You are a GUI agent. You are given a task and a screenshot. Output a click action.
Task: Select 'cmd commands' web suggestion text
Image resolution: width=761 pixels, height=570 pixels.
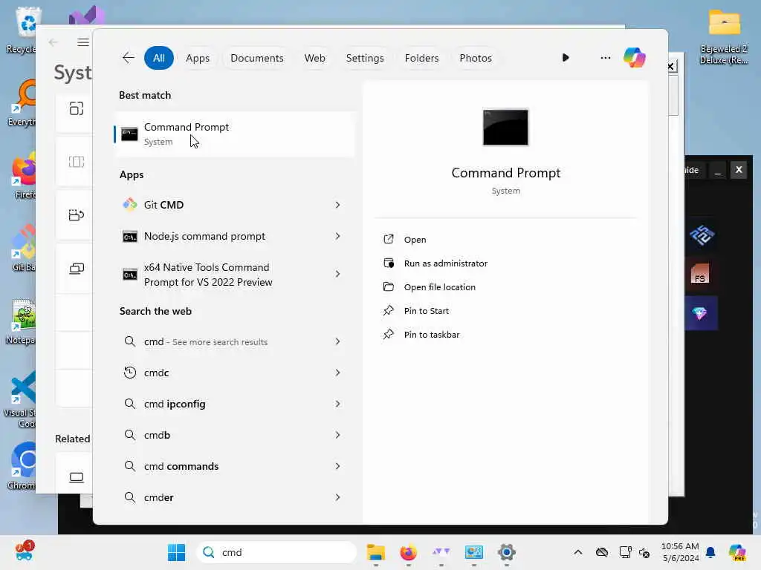click(181, 466)
